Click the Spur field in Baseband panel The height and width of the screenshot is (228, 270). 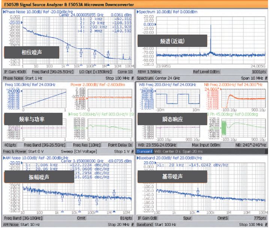click(x=187, y=218)
